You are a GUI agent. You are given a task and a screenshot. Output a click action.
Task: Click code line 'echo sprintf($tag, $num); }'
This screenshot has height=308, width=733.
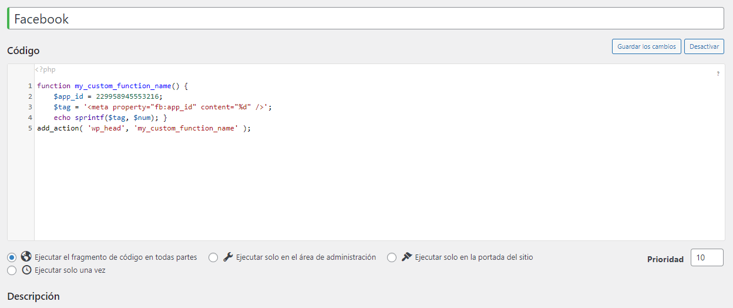110,118
